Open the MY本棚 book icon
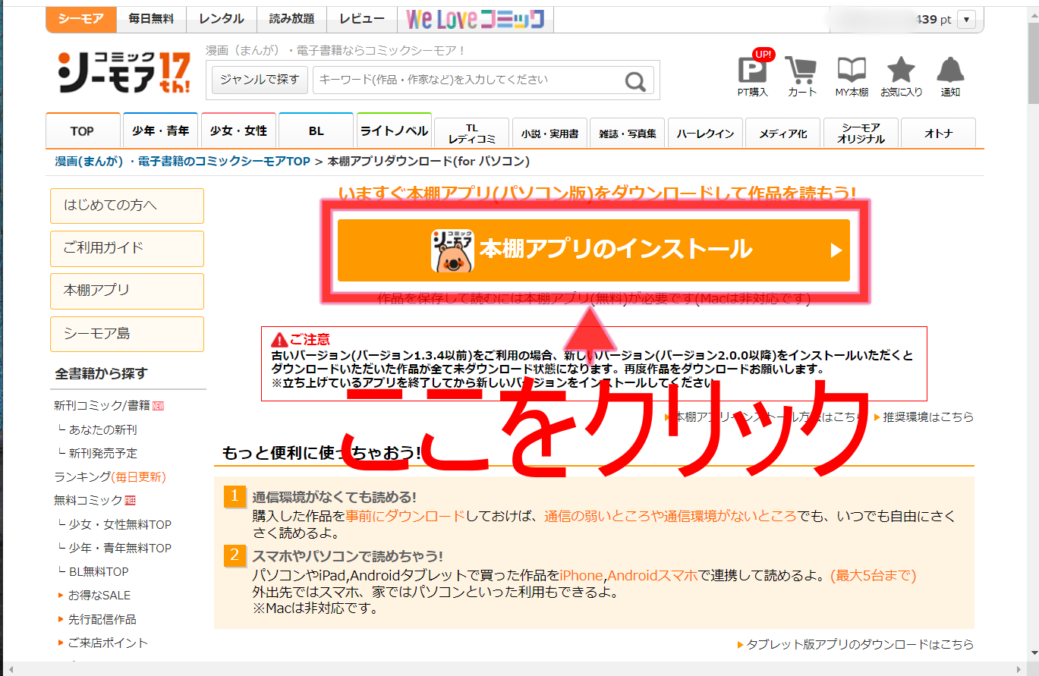The image size is (1039, 676). point(852,76)
